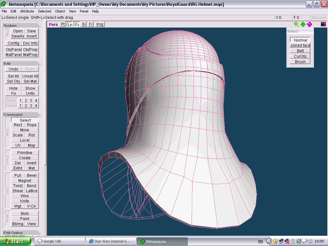Activate the Lattice command
328x246 pixels.
pyautogui.click(x=32, y=191)
